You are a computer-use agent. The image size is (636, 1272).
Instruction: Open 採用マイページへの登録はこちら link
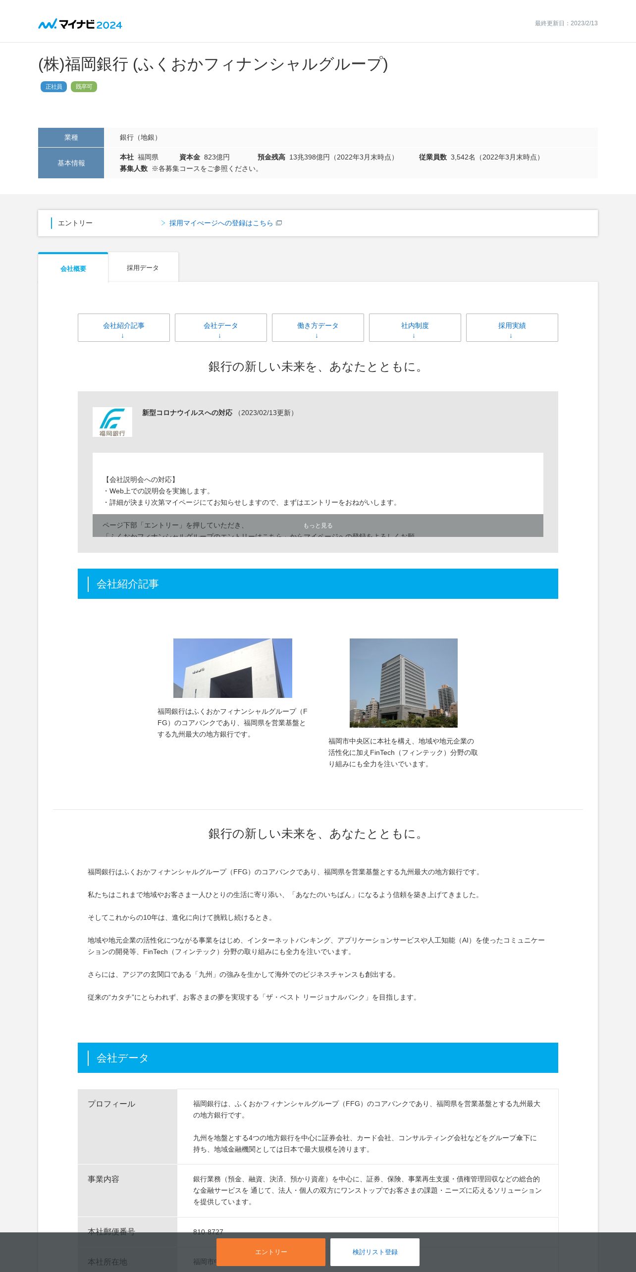(x=221, y=223)
